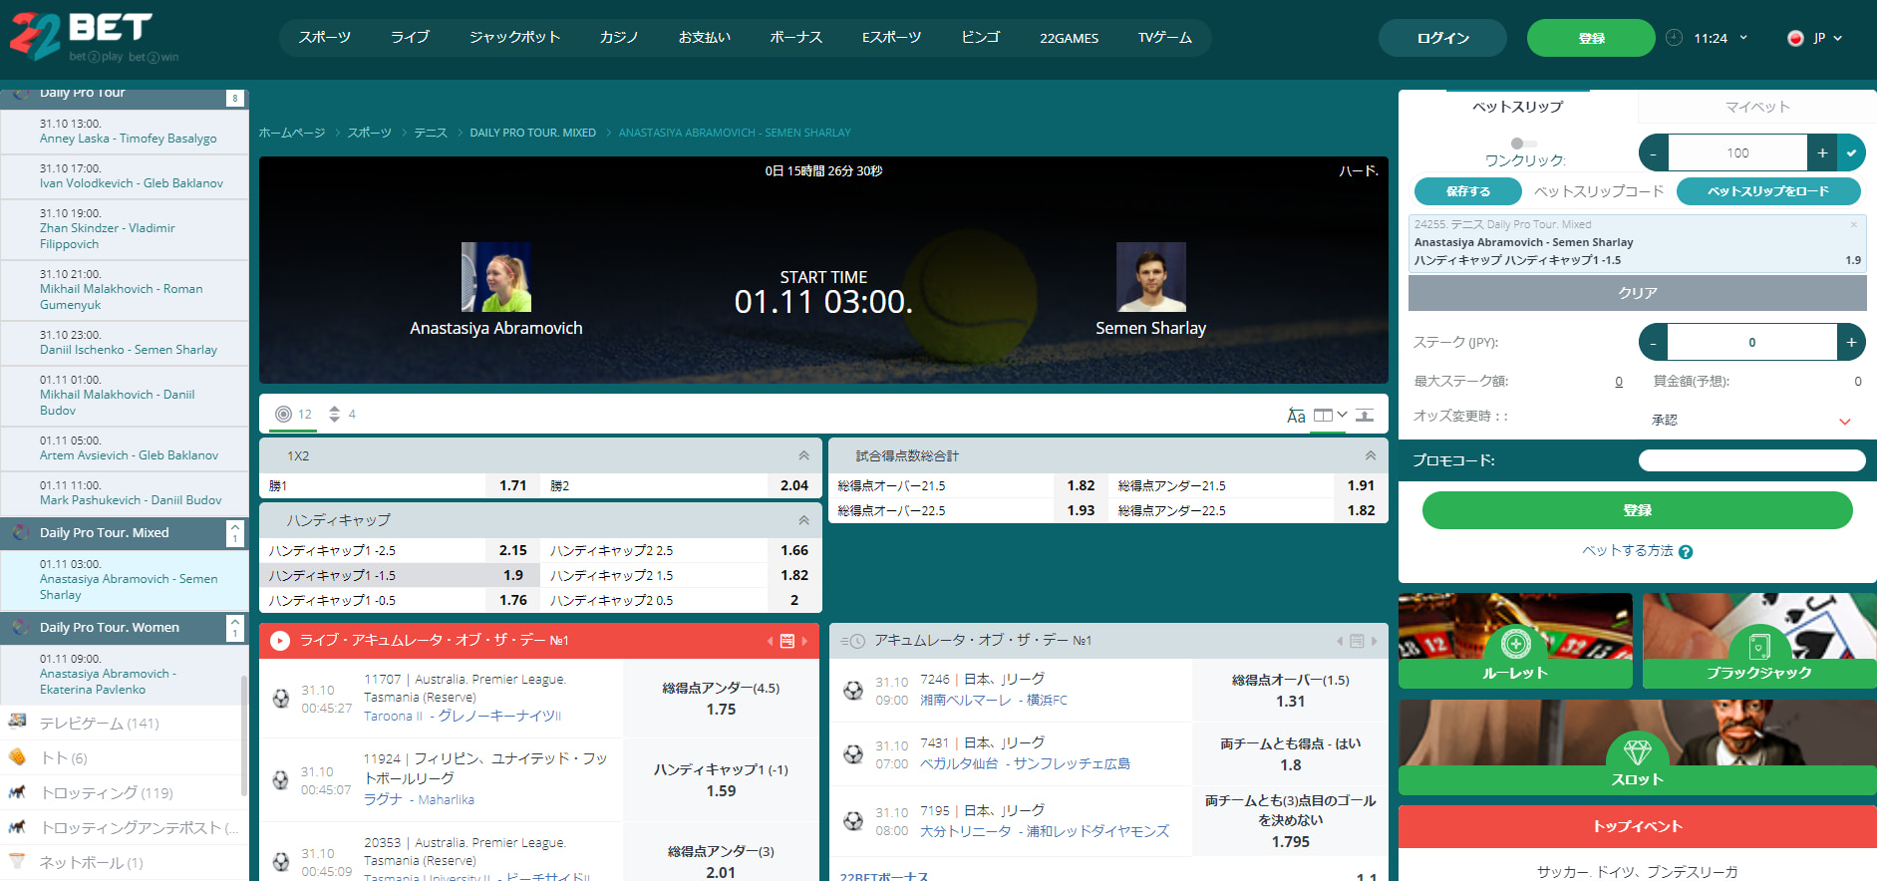Image resolution: width=1877 pixels, height=881 pixels.
Task: Click the collapse-all markets icon
Action: 1365,415
